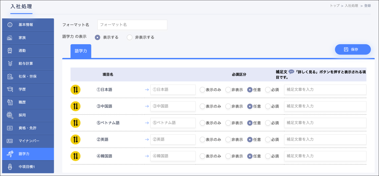Image resolution: width=379 pixels, height=176 pixels.
Task: Click the speech bubble icon beside 補足文
Action: coord(291,72)
